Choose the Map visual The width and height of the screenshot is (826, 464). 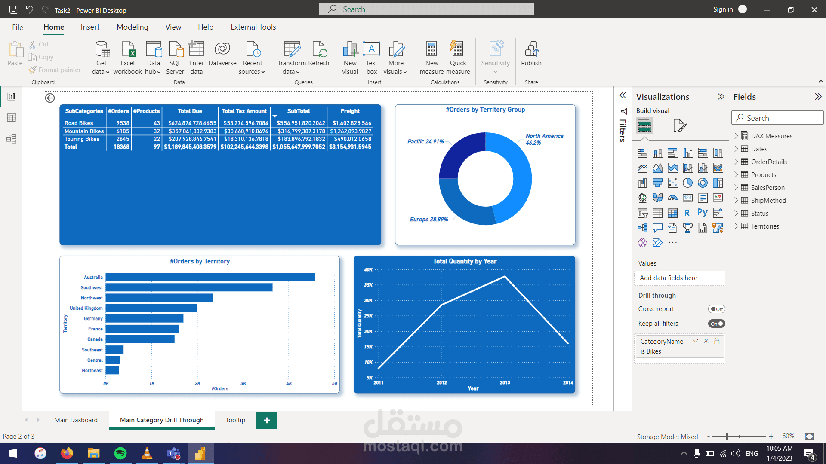pyautogui.click(x=642, y=198)
